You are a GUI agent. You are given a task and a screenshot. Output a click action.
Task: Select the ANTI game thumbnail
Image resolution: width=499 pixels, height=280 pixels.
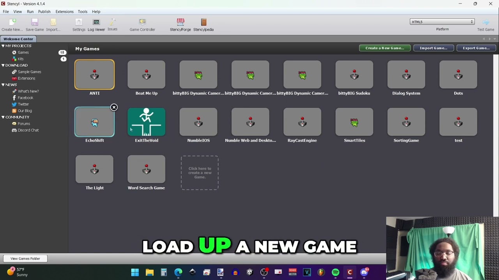(x=94, y=75)
